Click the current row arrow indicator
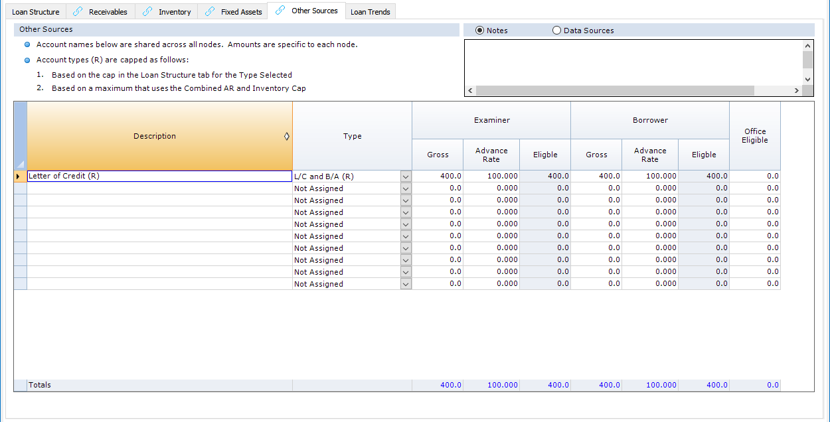The width and height of the screenshot is (830, 422). point(20,176)
